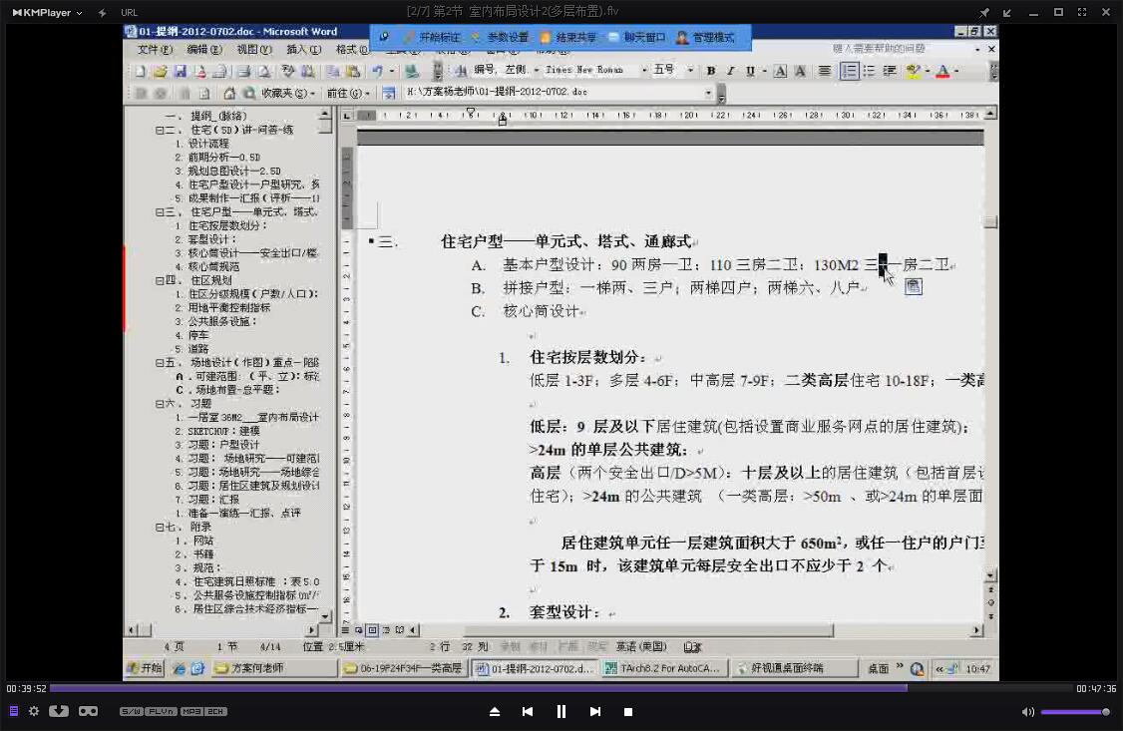Toggle the numbered list button
The width and height of the screenshot is (1123, 731).
(x=849, y=70)
